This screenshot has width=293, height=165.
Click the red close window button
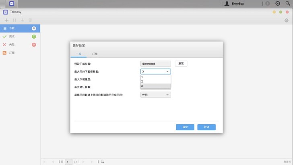pos(287,12)
